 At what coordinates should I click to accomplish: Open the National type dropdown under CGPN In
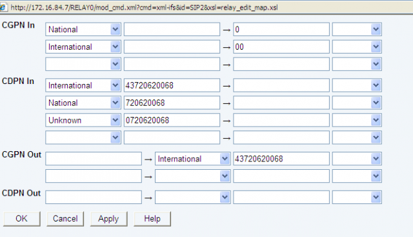coord(83,30)
